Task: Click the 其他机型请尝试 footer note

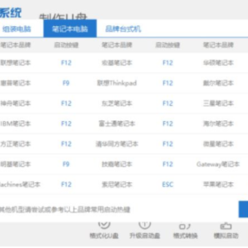Action: pos(65,209)
